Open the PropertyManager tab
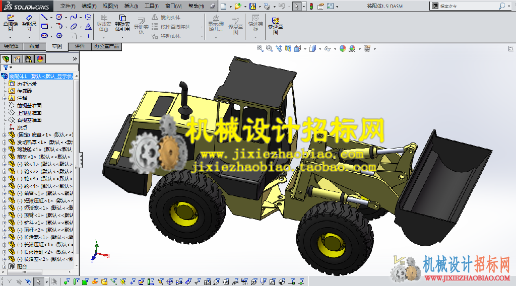Image resolution: width=516 pixels, height=286 pixels. [x=17, y=59]
